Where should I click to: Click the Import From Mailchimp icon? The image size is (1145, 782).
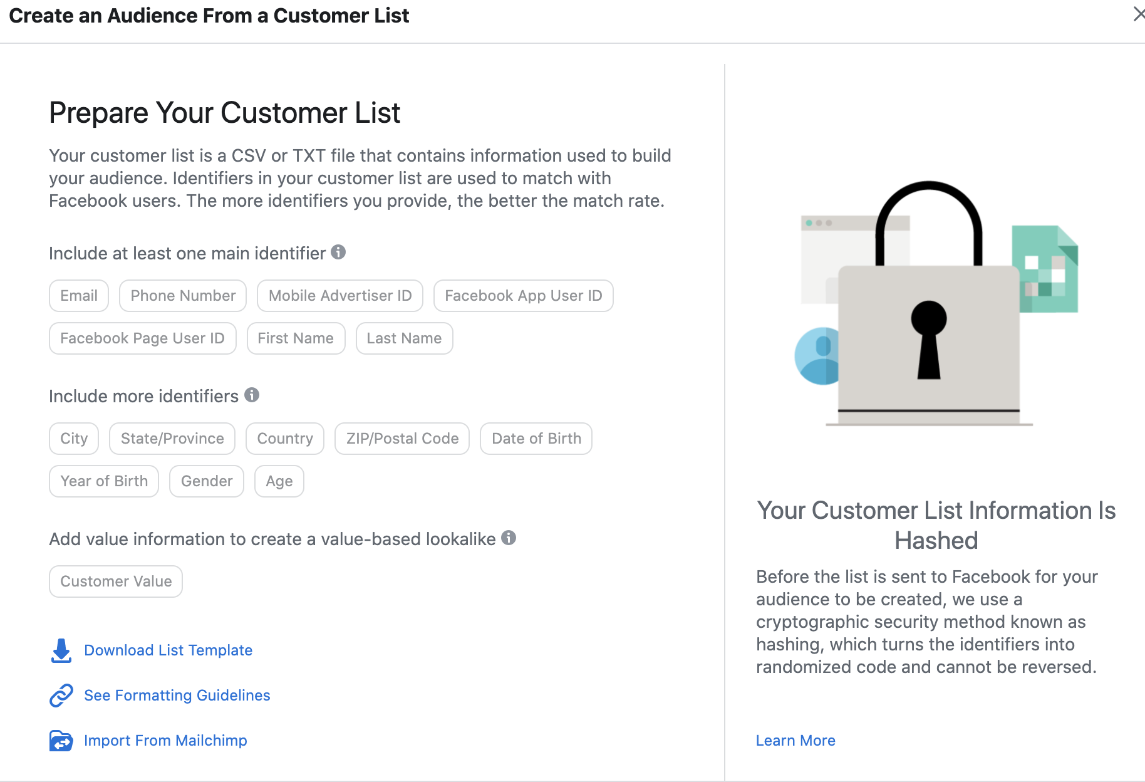(61, 741)
